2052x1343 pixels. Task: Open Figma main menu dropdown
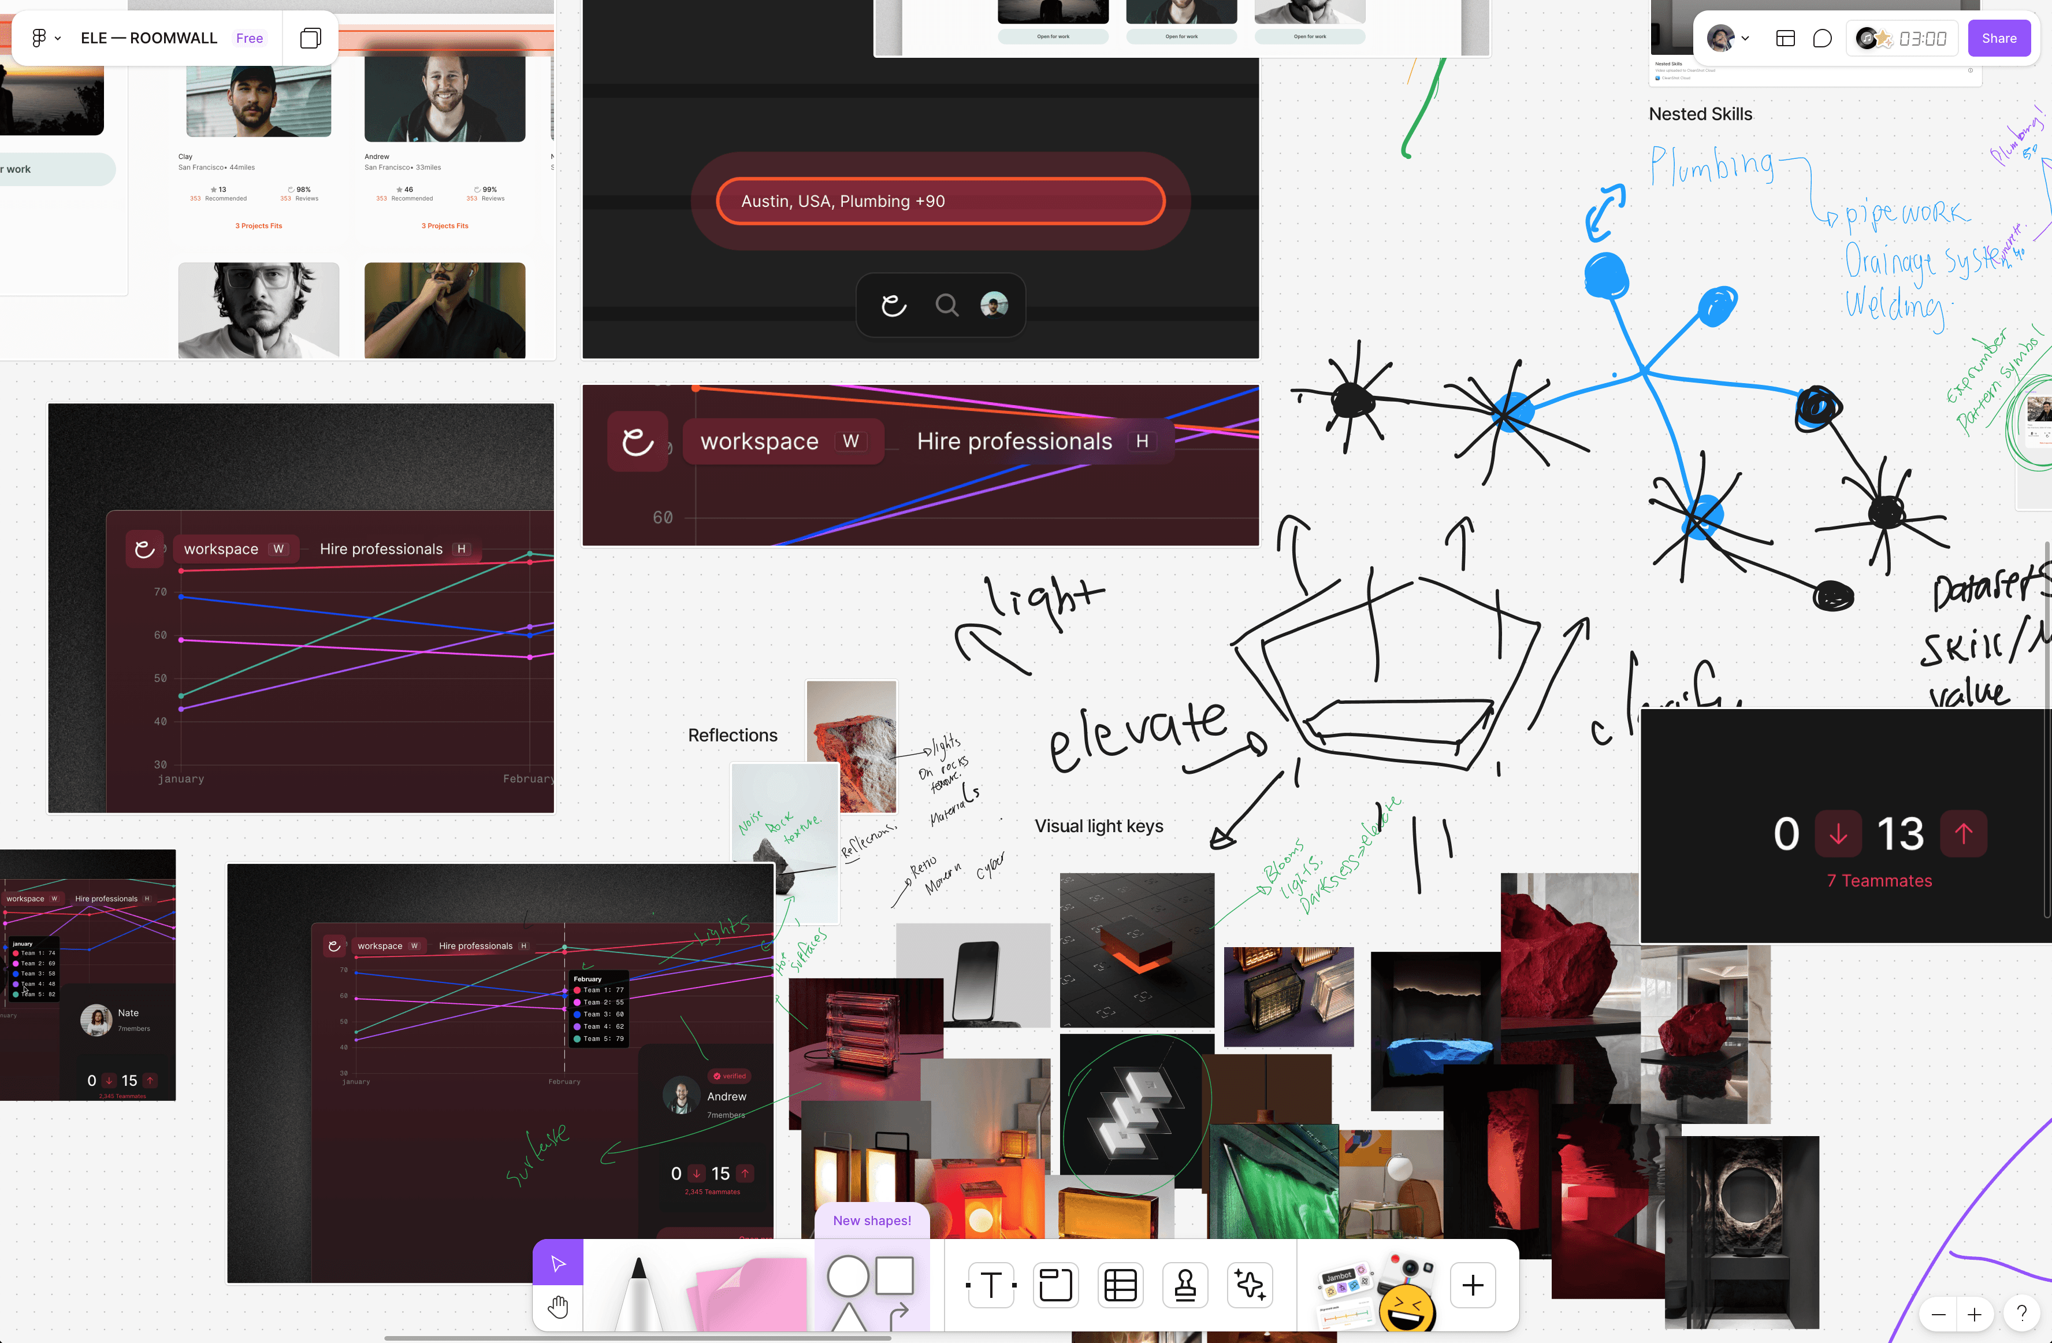tap(46, 39)
